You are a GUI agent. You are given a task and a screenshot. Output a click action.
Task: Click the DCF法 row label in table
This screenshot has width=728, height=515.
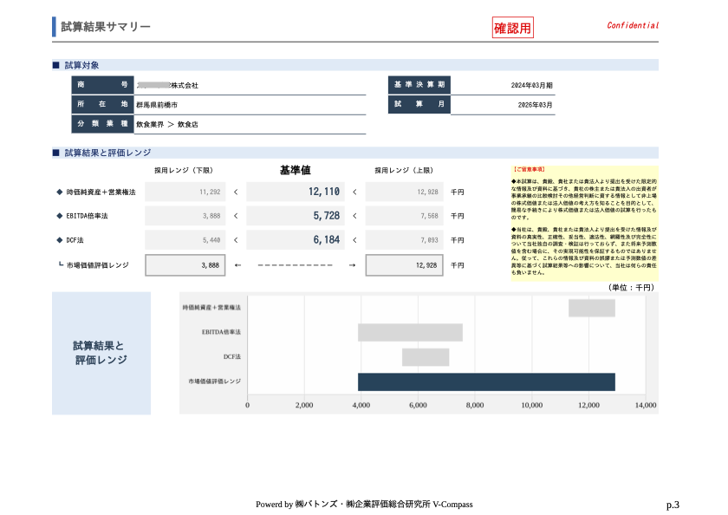click(x=75, y=240)
